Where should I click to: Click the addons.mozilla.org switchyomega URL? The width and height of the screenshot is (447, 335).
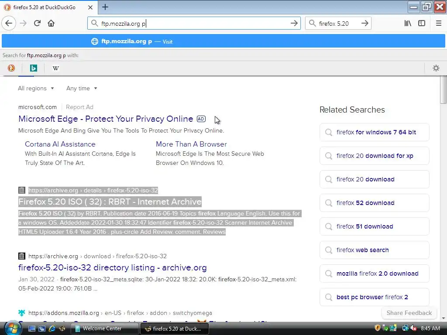click(120, 313)
